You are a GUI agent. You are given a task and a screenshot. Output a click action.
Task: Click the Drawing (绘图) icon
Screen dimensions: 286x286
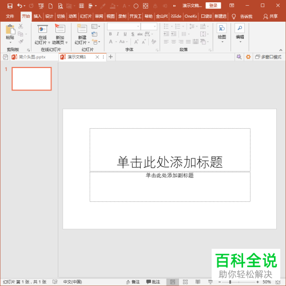point(222,28)
